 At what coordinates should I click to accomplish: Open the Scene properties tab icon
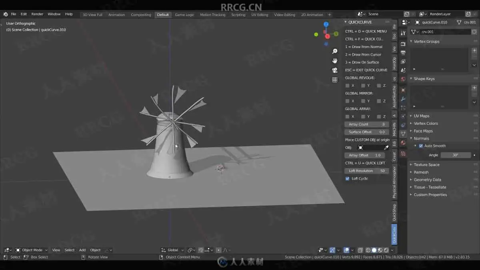(x=403, y=70)
